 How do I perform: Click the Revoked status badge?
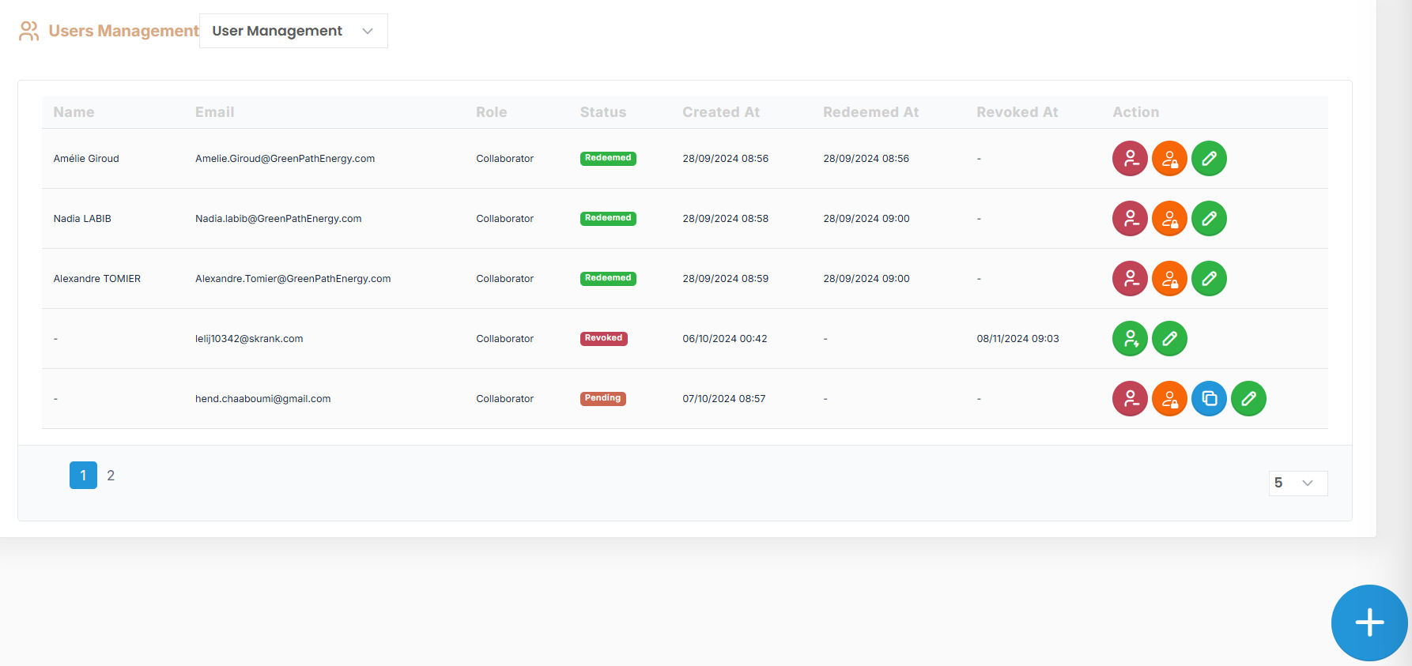603,338
